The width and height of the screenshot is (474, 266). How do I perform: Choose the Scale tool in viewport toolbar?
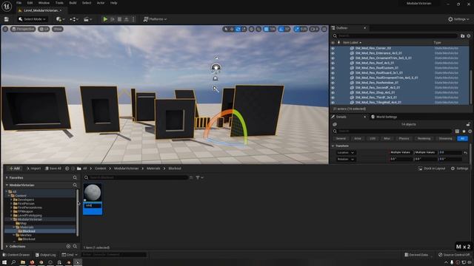coord(244,29)
